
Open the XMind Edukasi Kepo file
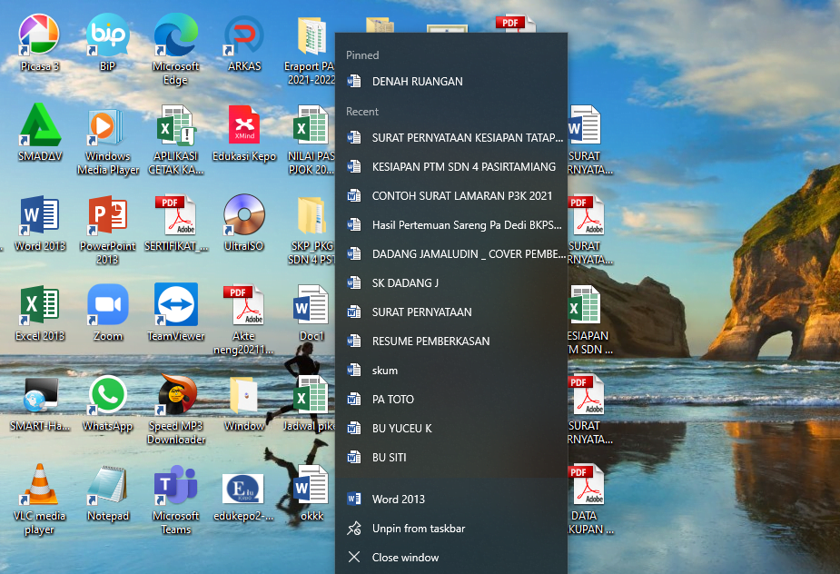(242, 125)
